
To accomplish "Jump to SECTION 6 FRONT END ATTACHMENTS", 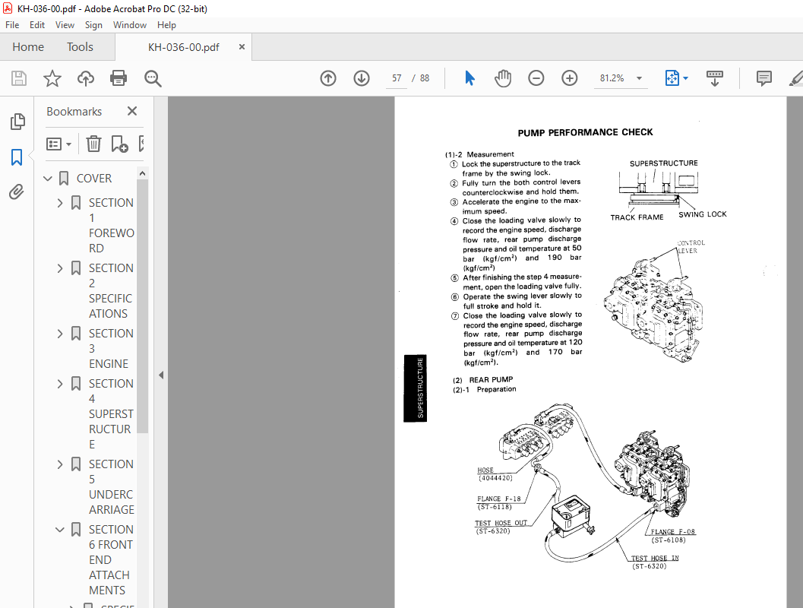I will (111, 560).
